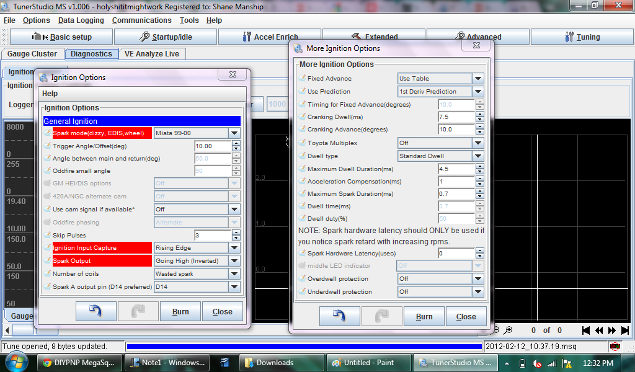
Task: Open the Number of coils dropdown
Action: [x=234, y=273]
